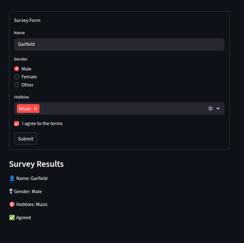Viewport: 244px width, 243px height.
Task: Click the 'I agree to the terms' label
Action: point(42,124)
